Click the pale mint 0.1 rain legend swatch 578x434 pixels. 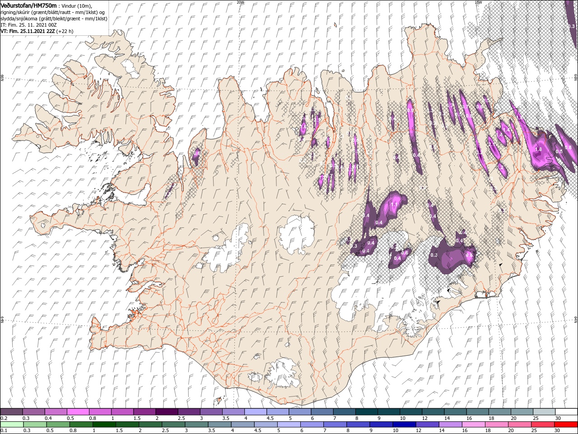(x=11, y=424)
